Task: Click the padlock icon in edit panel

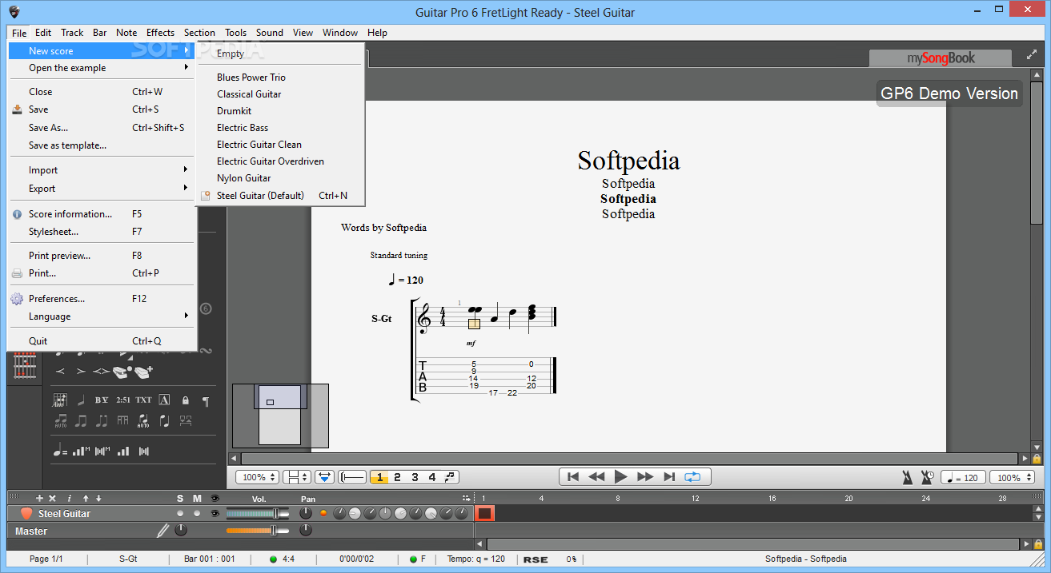Action: click(x=185, y=400)
